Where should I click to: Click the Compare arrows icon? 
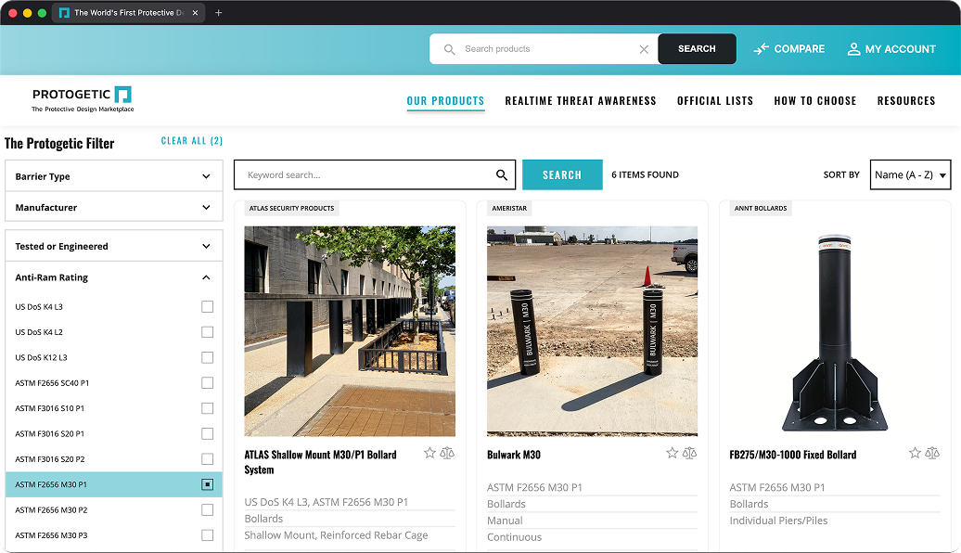point(761,49)
